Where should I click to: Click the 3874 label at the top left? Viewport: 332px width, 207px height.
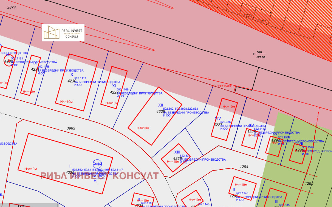(11, 7)
